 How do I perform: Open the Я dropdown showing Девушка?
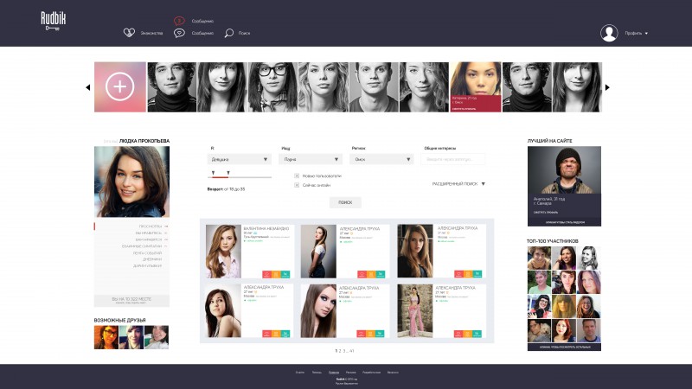240,159
